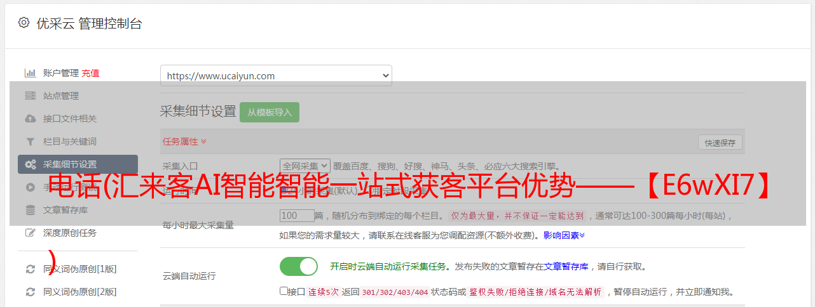Toggle the 云端自动运行 switch off
815x307 pixels.
click(299, 266)
